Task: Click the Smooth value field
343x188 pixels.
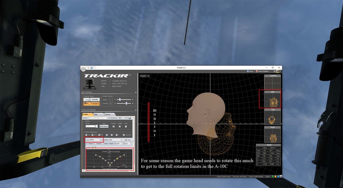Action: (x=111, y=103)
